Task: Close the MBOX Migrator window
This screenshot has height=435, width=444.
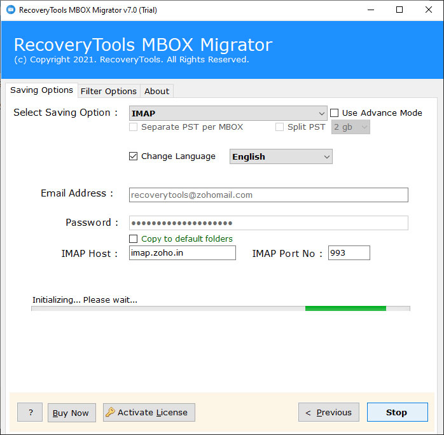Action: click(429, 10)
